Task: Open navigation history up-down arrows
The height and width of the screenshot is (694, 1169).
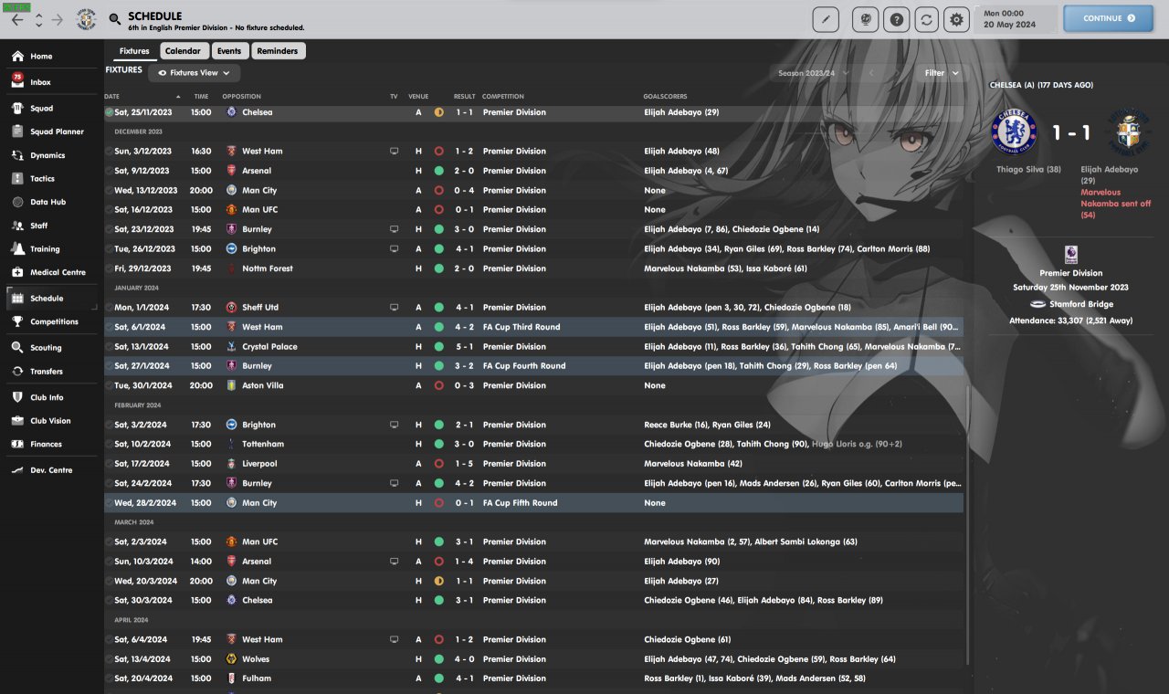Action: (x=38, y=19)
